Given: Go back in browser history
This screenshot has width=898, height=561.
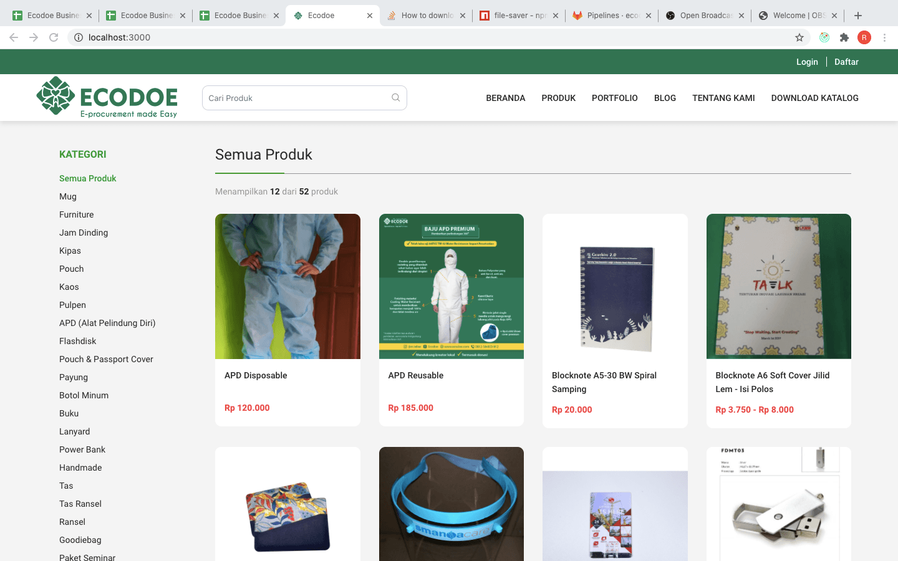Looking at the screenshot, I should (14, 37).
